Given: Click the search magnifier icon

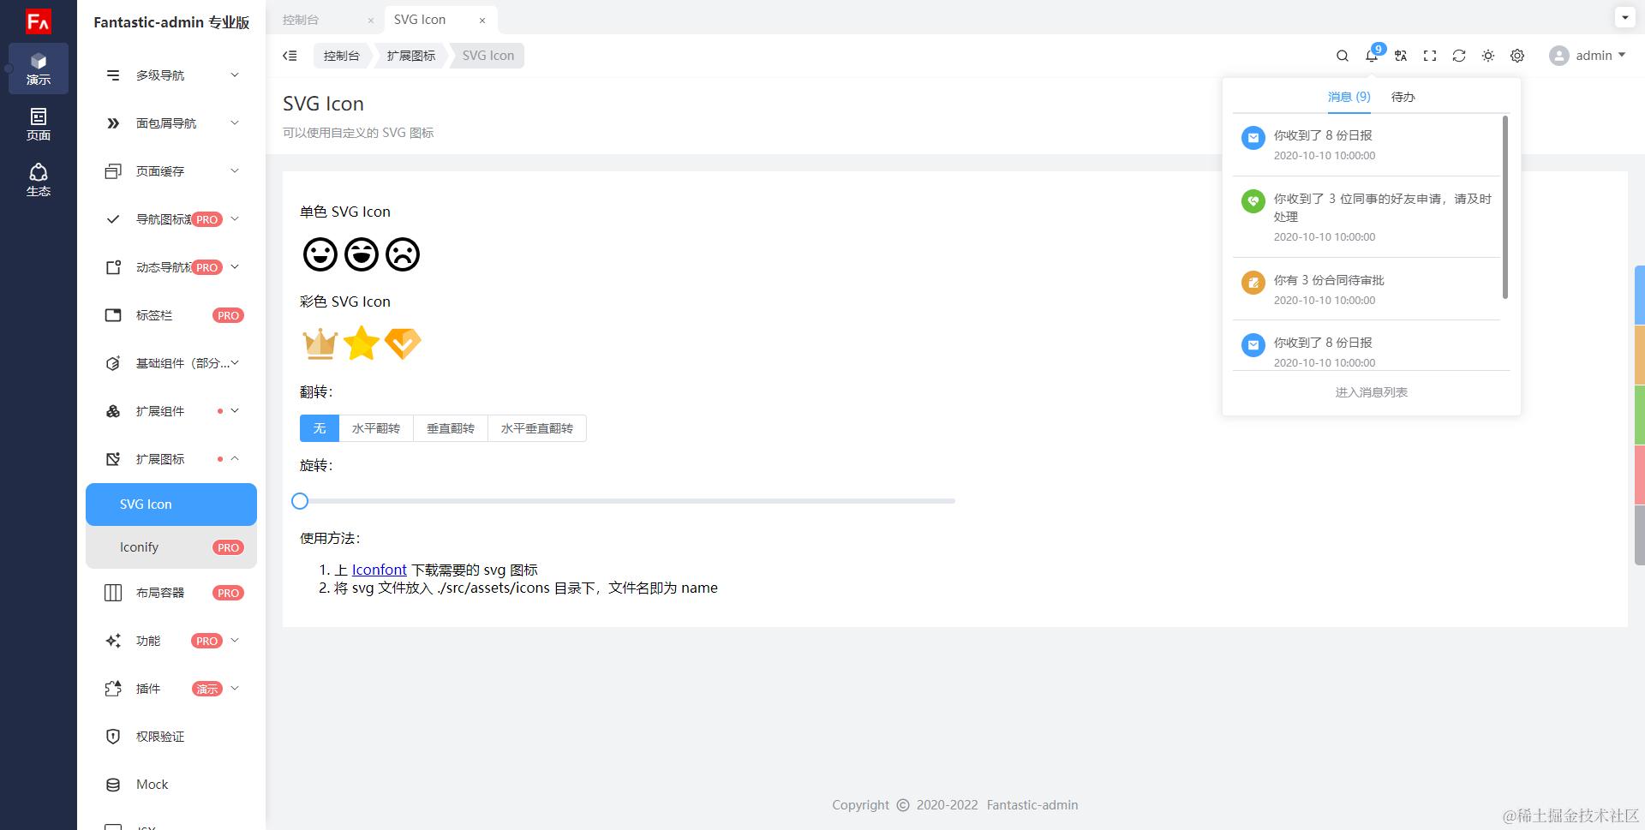Looking at the screenshot, I should click(1343, 56).
